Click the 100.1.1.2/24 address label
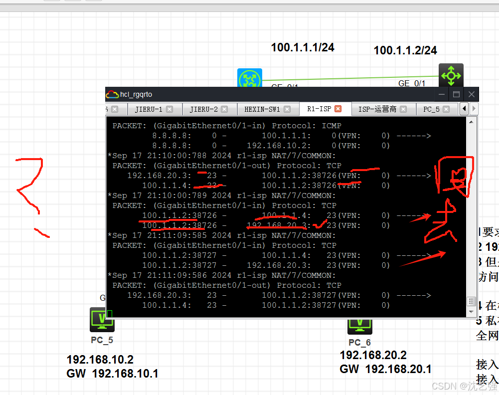Viewport: 499px width, 395px height. 405,50
